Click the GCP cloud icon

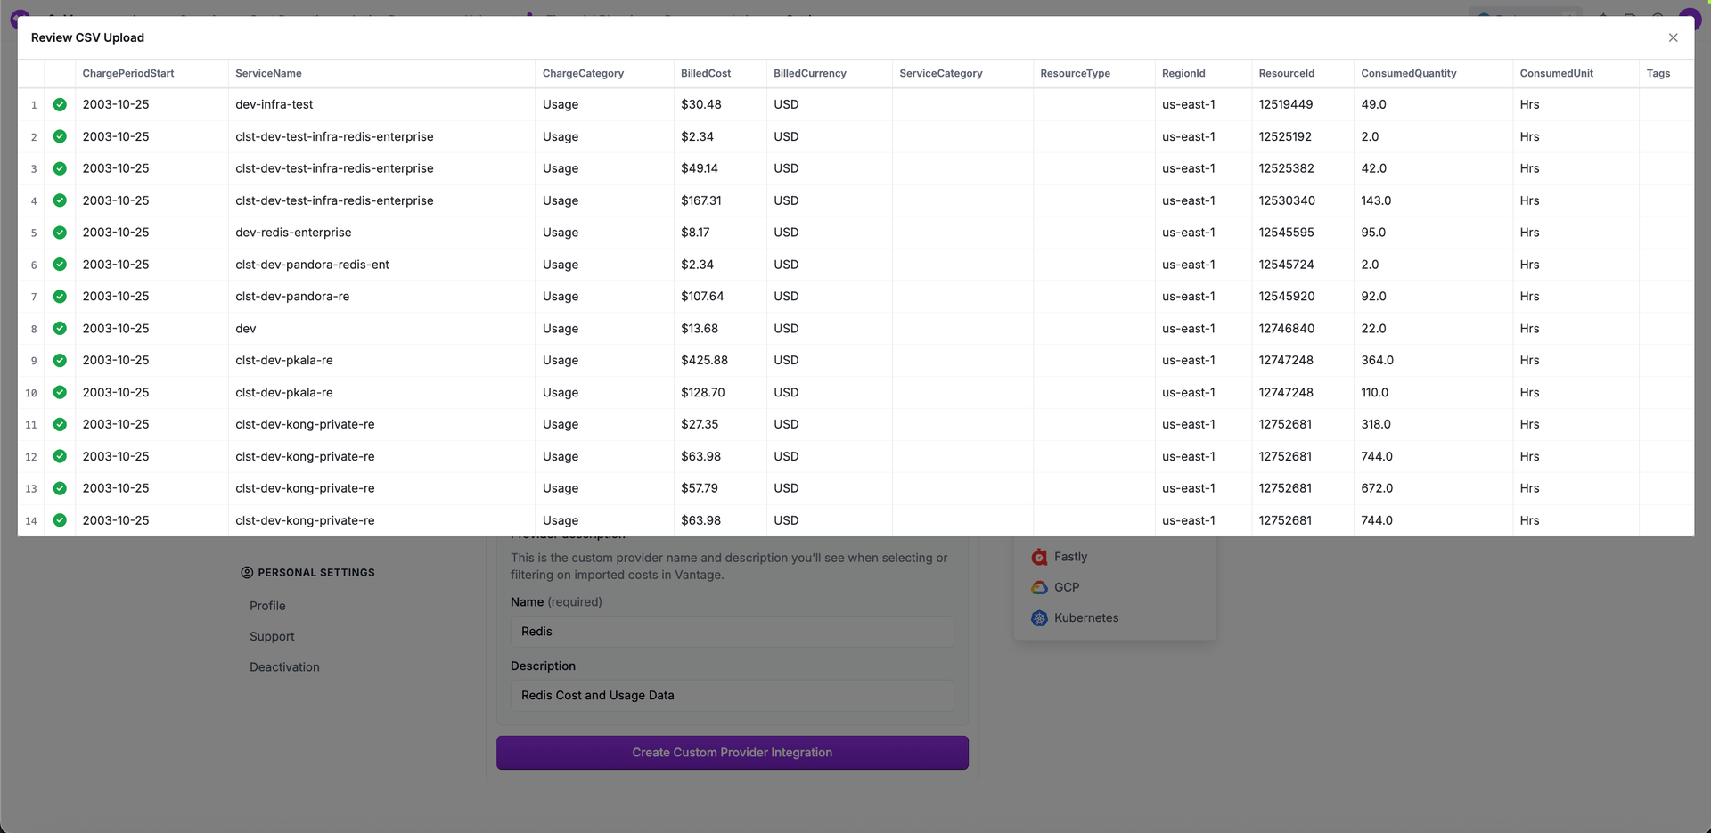(1039, 587)
